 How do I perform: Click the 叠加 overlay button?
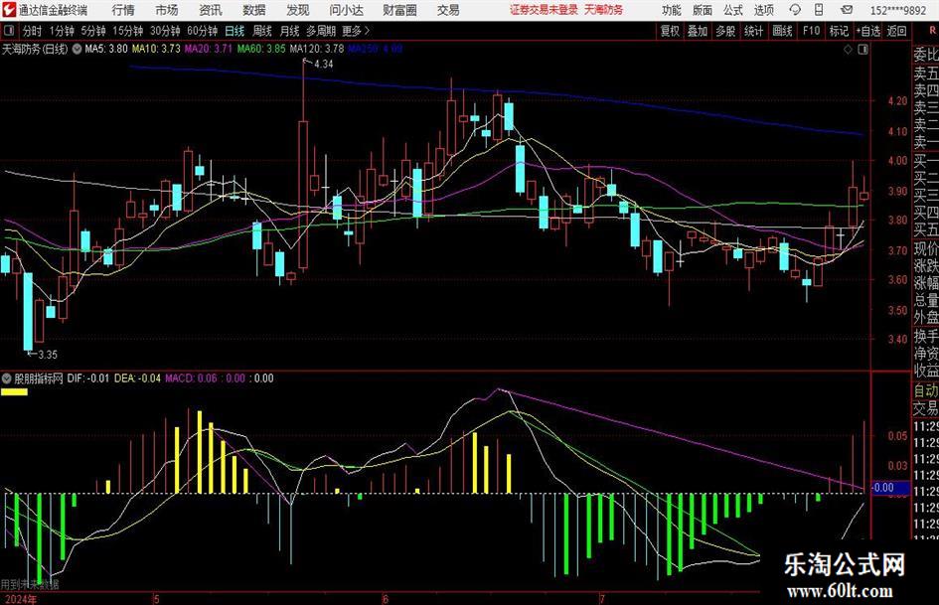(x=698, y=31)
